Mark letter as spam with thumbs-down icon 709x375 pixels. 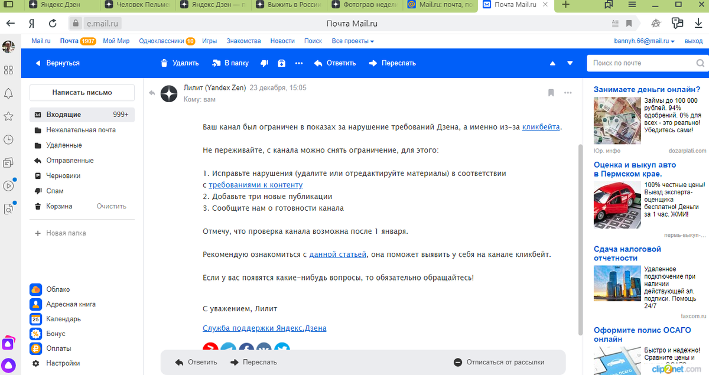click(x=264, y=63)
